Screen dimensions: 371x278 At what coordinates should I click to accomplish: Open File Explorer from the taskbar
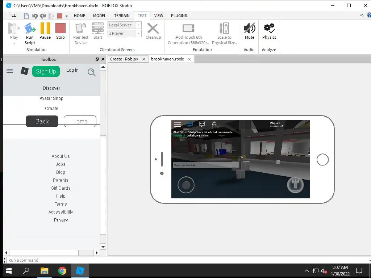click(x=44, y=271)
